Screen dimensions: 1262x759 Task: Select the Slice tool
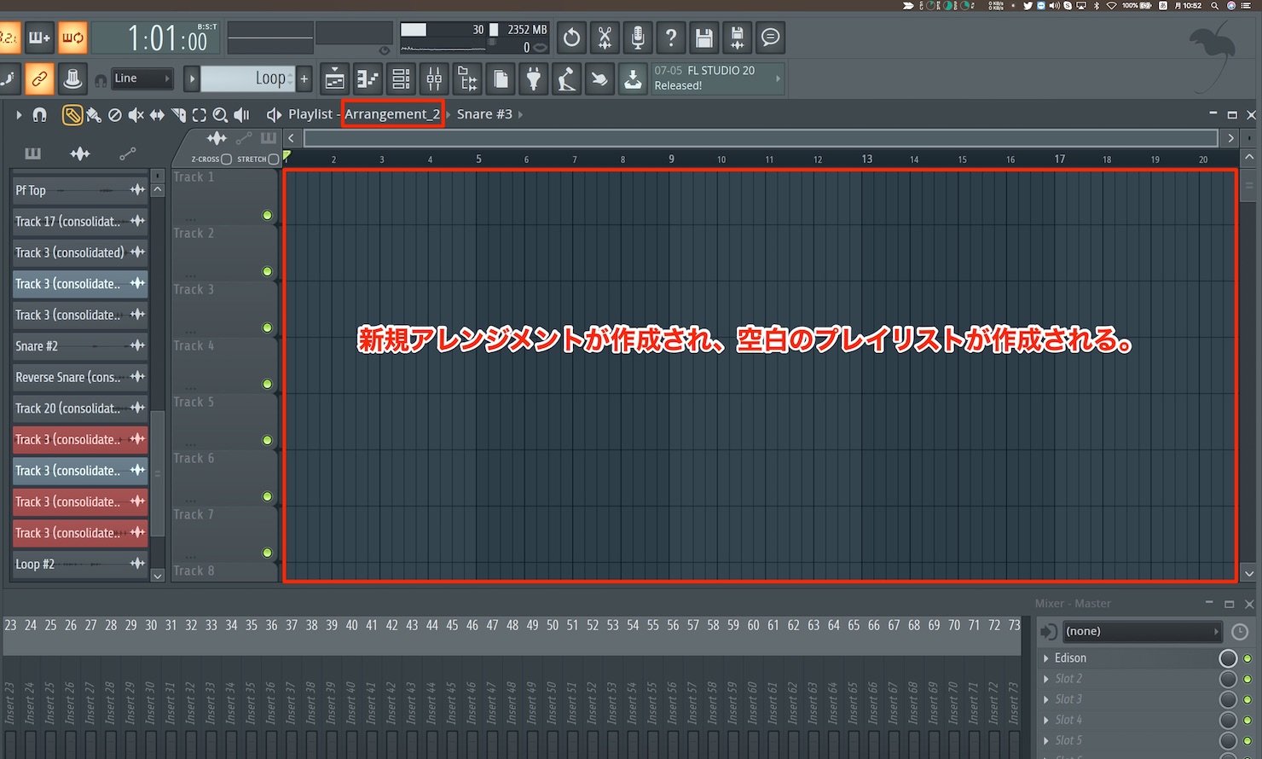(x=178, y=114)
